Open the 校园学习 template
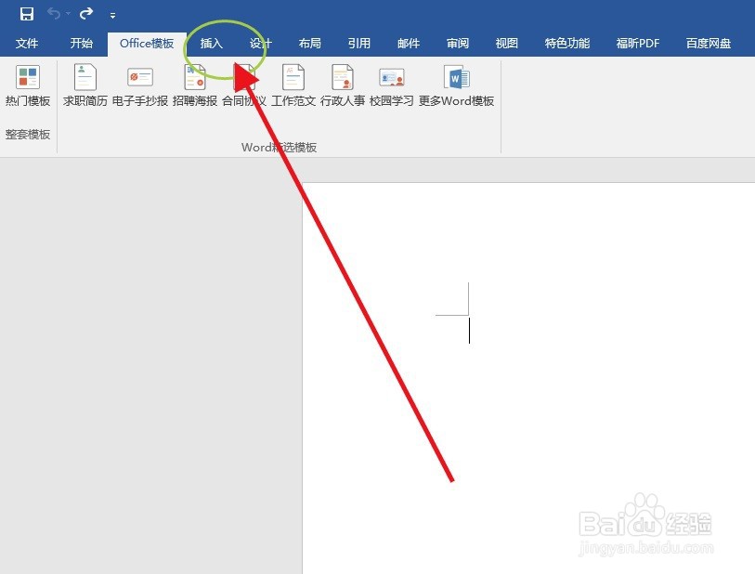The height and width of the screenshot is (574, 755). [x=391, y=85]
